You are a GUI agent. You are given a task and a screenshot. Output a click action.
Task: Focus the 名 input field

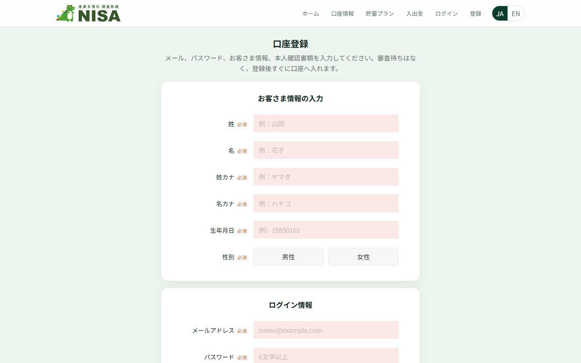coord(326,150)
